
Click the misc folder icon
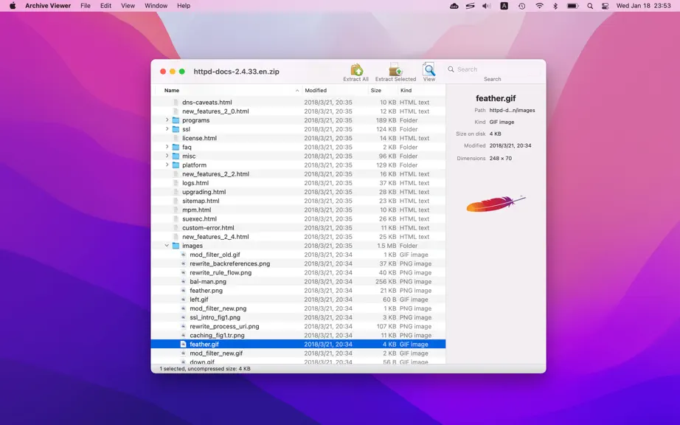coord(176,156)
